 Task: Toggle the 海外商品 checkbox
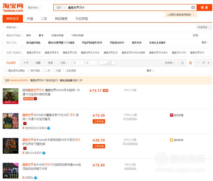click(29, 70)
